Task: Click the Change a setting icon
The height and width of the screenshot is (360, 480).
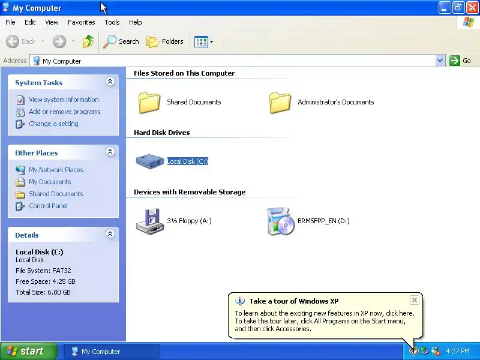Action: click(20, 124)
